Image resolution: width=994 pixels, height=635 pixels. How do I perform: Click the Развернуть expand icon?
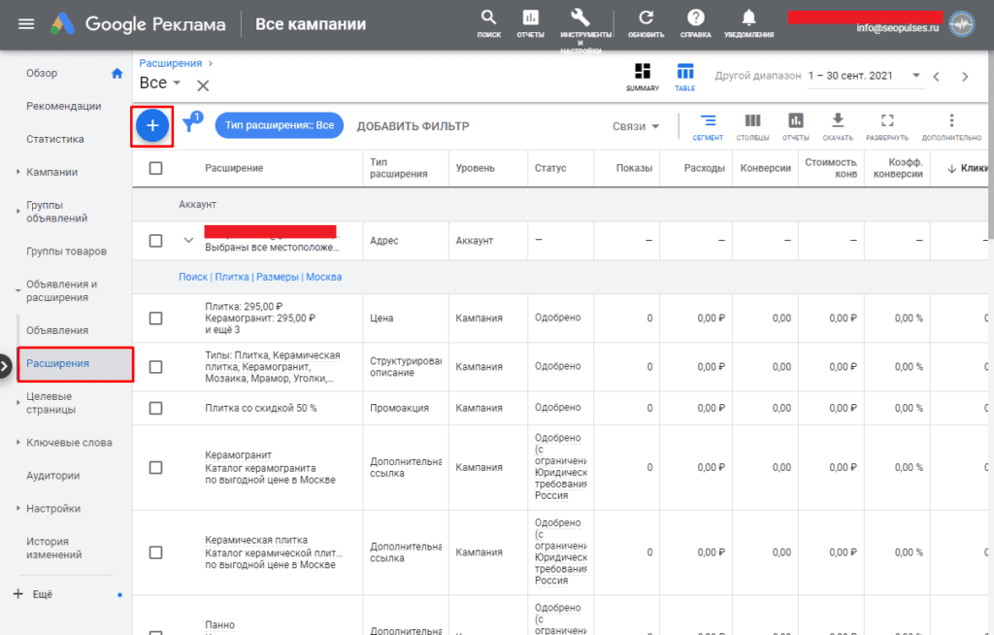point(887,125)
